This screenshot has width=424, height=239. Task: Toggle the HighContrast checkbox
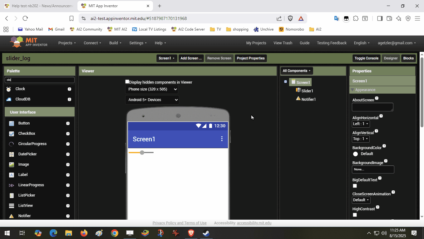coord(355,215)
